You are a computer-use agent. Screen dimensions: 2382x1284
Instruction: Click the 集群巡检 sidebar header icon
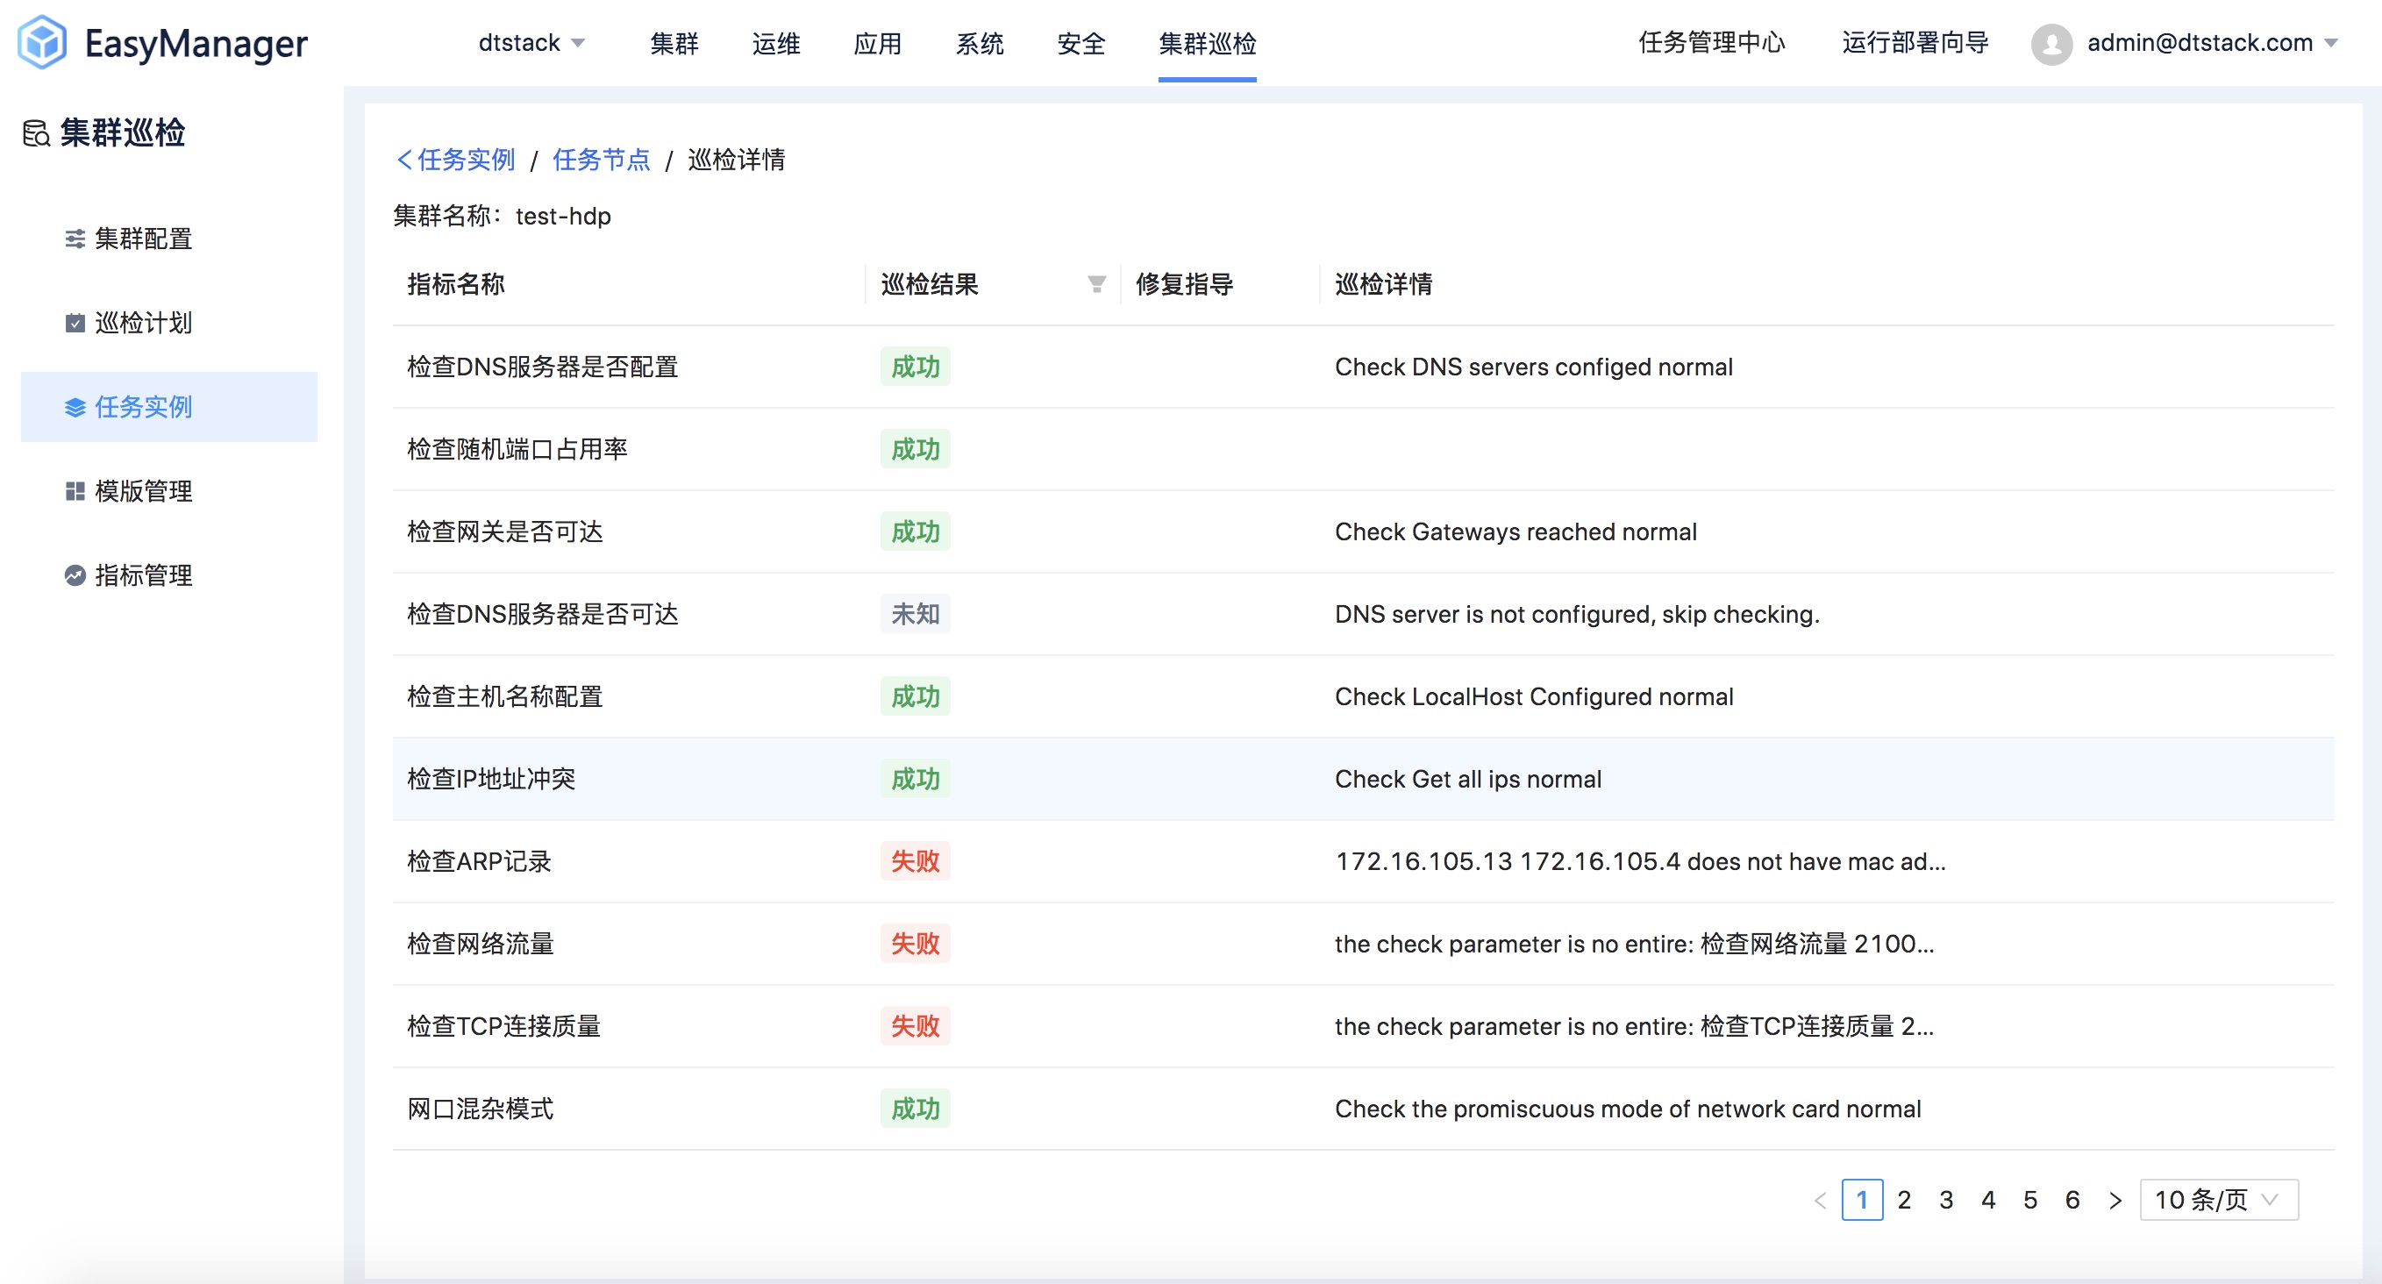tap(36, 133)
